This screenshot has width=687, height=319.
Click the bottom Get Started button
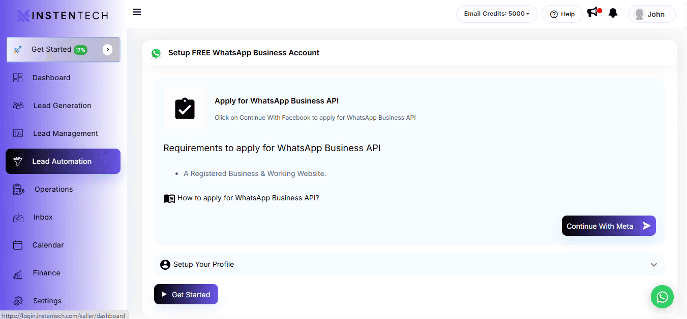coord(186,294)
